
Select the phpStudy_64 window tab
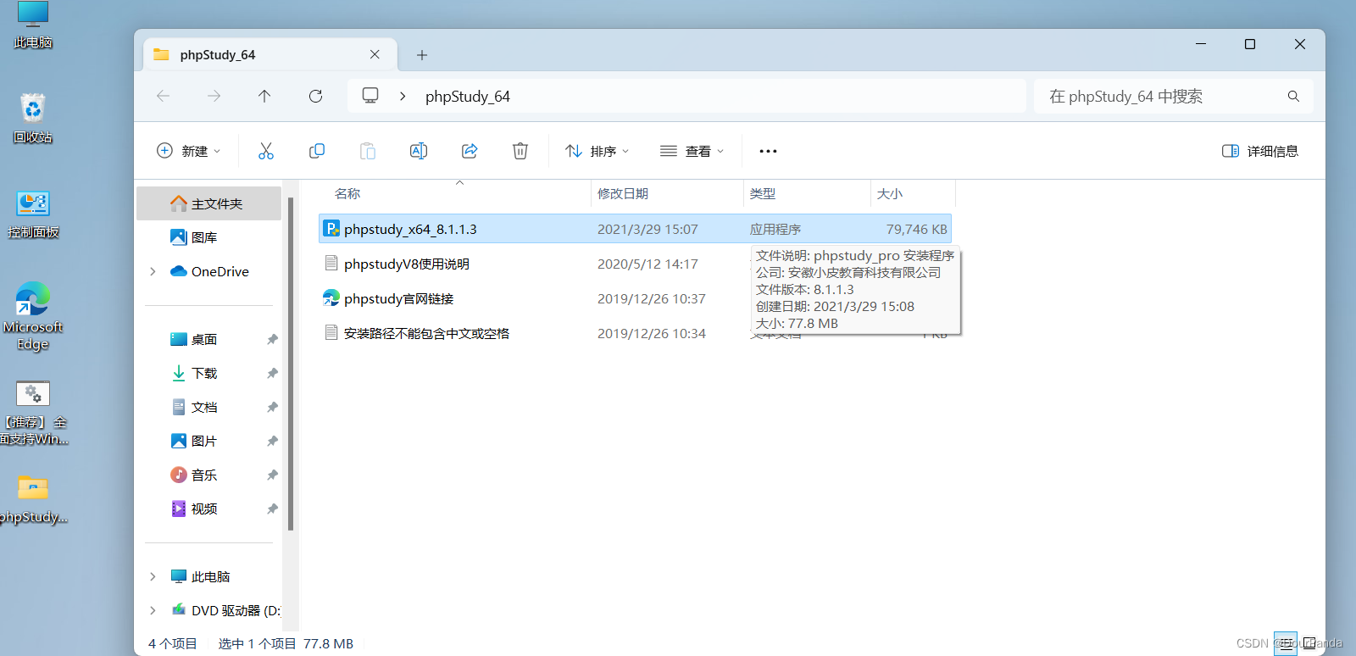[x=270, y=54]
